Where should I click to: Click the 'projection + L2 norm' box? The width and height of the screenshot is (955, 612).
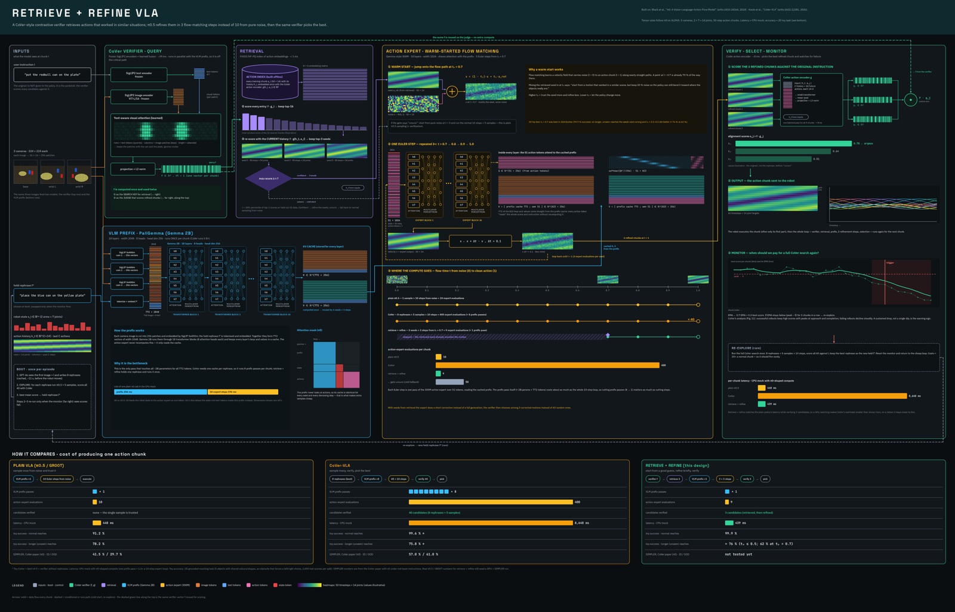[133, 169]
